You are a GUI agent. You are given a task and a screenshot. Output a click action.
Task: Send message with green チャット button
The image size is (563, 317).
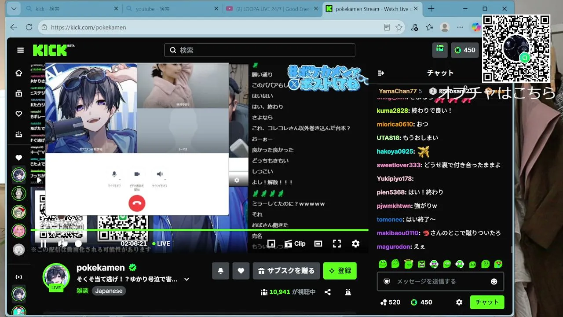coord(487,302)
